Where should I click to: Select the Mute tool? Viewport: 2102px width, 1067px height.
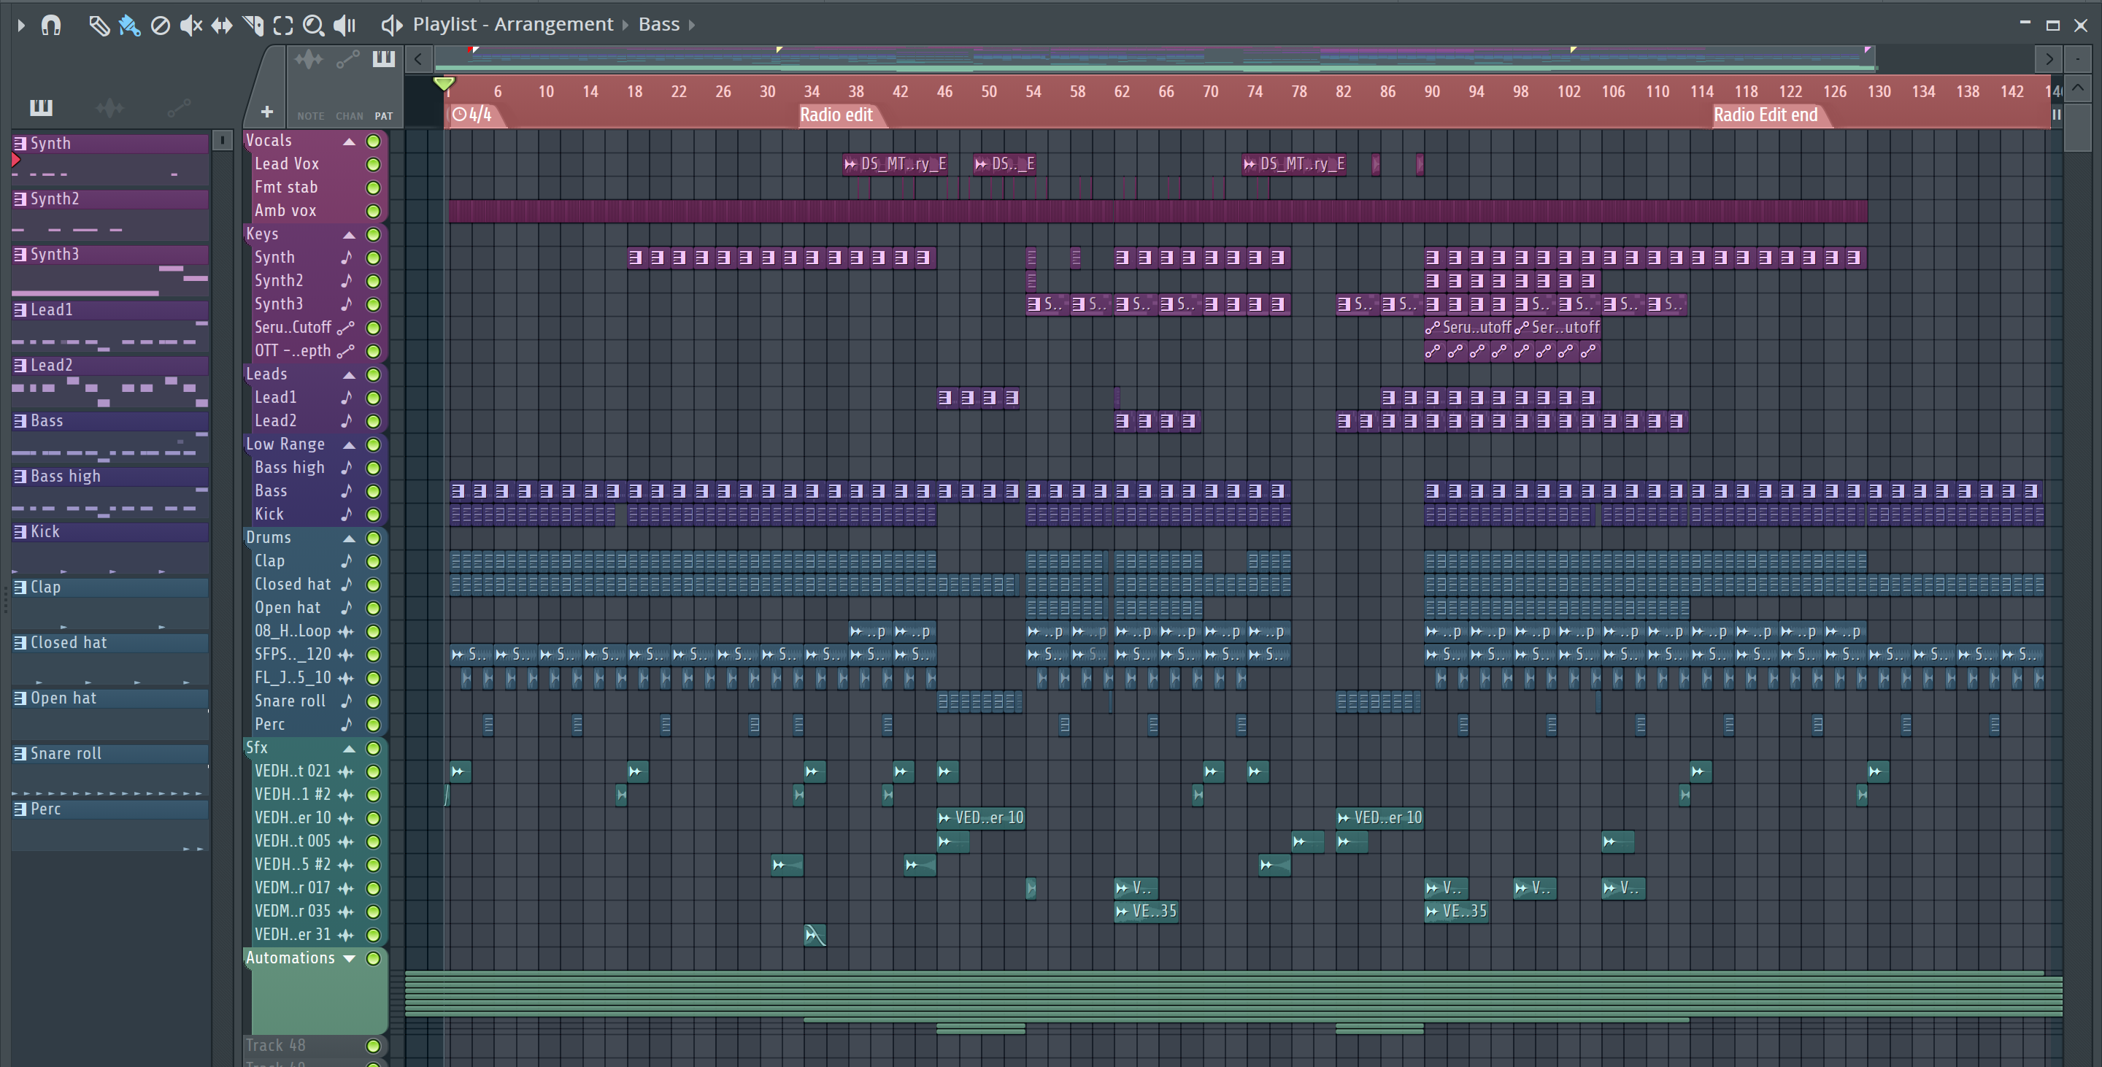coord(190,26)
